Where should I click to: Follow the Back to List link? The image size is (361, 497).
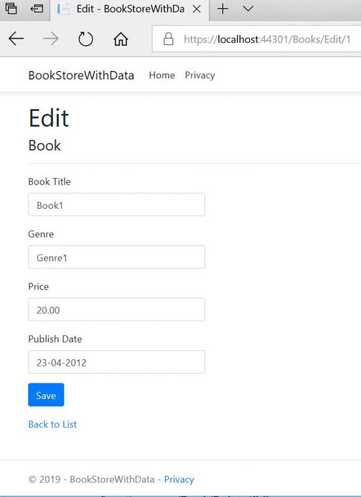click(x=52, y=424)
